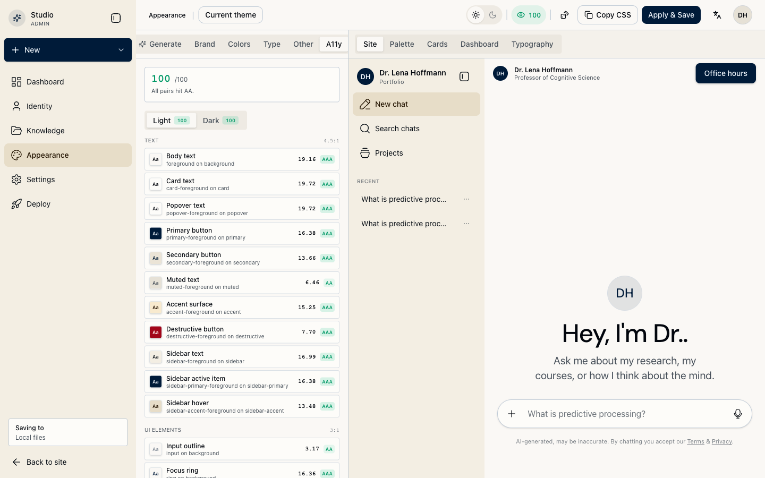Click the Primary button color swatch
This screenshot has height=478, width=765.
pyautogui.click(x=156, y=233)
